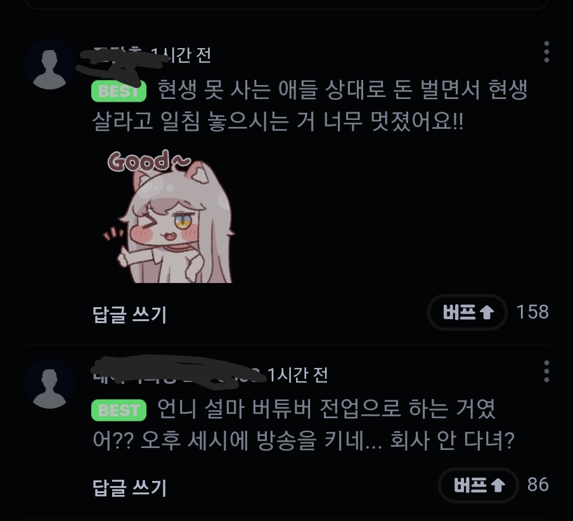Image resolution: width=573 pixels, height=521 pixels.
Task: Click the BEST badge on the first comment
Action: pos(119,91)
